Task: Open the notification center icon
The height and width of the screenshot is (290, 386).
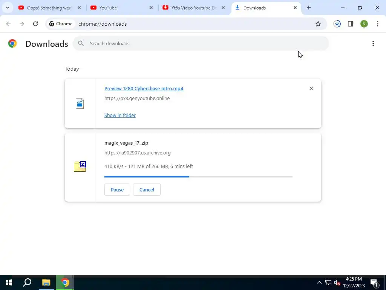Action: coord(374,282)
